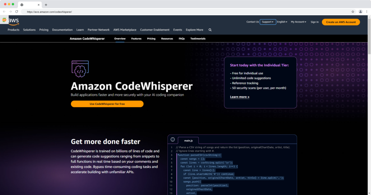Click the '50 security scans' line
The height and width of the screenshot is (195, 371).
point(258,88)
